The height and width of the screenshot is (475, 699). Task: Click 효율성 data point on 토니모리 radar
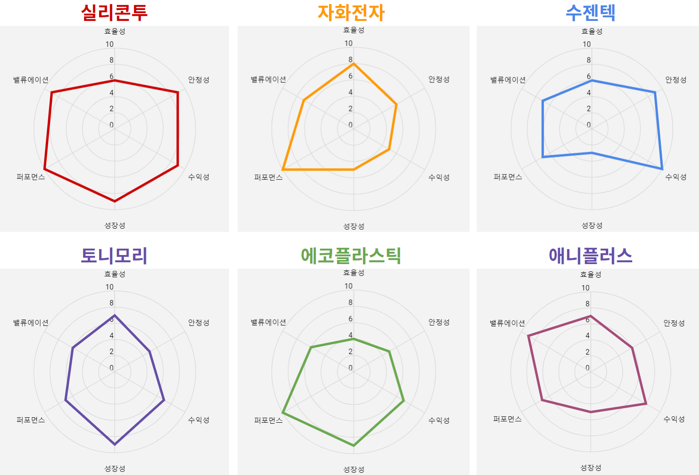[115, 315]
